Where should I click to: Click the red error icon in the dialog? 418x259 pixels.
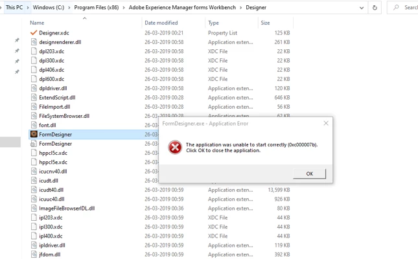[x=175, y=148]
